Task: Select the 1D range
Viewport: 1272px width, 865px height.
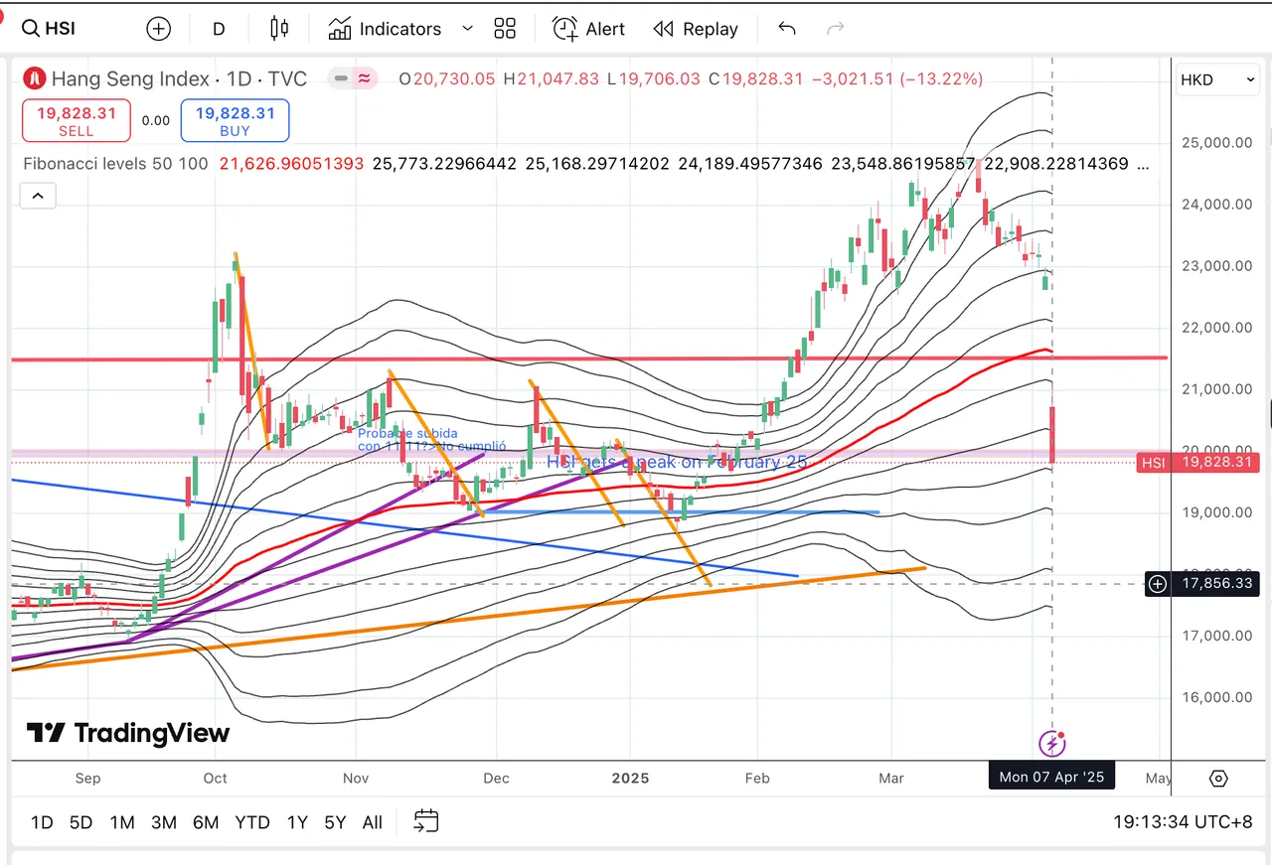Action: [42, 822]
